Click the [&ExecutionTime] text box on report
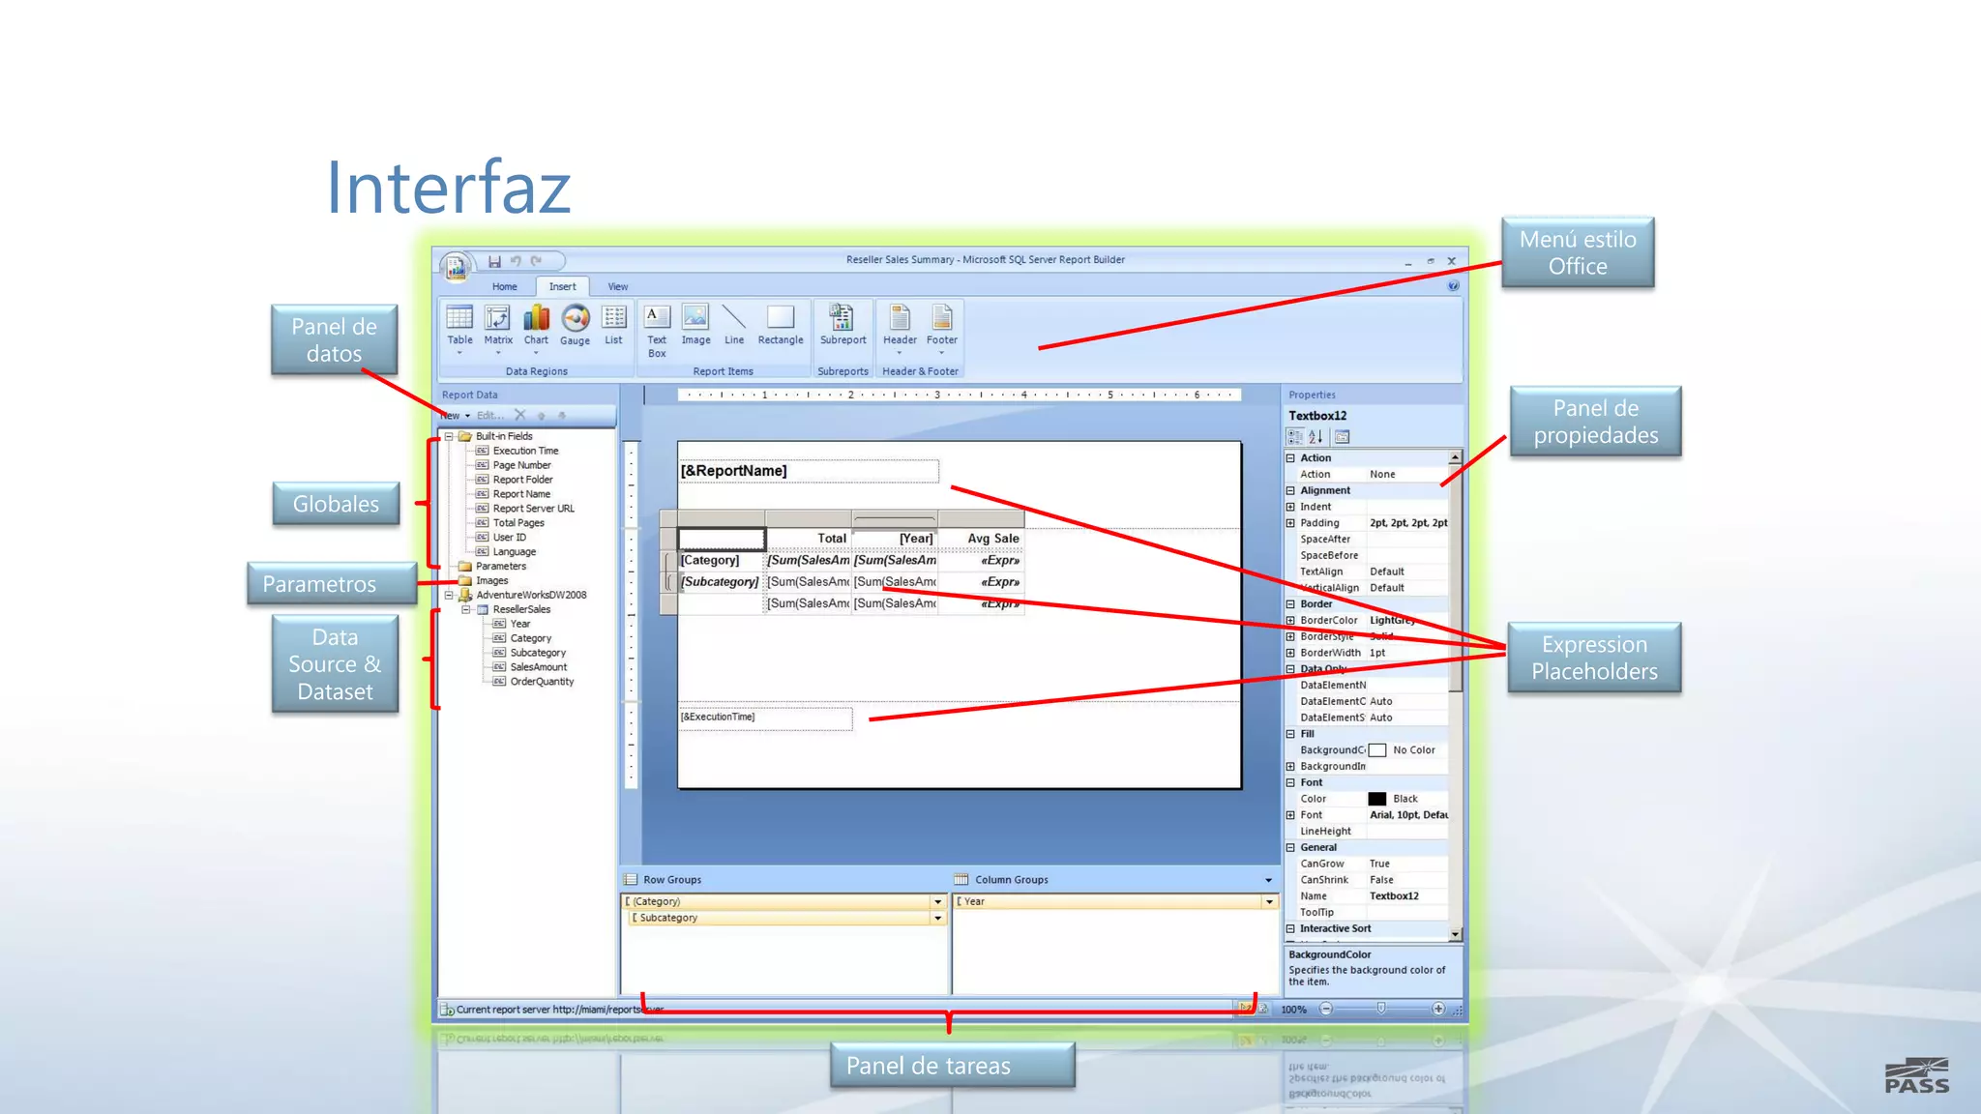Image resolution: width=1981 pixels, height=1114 pixels. 765,718
